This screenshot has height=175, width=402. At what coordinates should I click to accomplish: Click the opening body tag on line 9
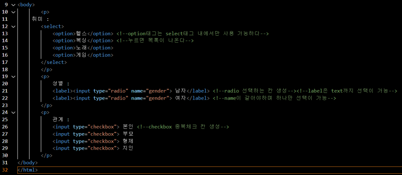[26, 5]
